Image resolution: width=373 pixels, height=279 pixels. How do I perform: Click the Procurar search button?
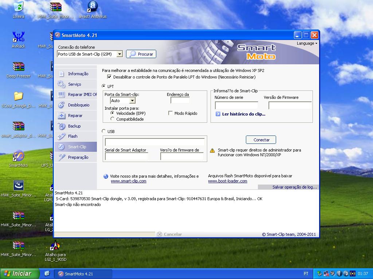[141, 54]
